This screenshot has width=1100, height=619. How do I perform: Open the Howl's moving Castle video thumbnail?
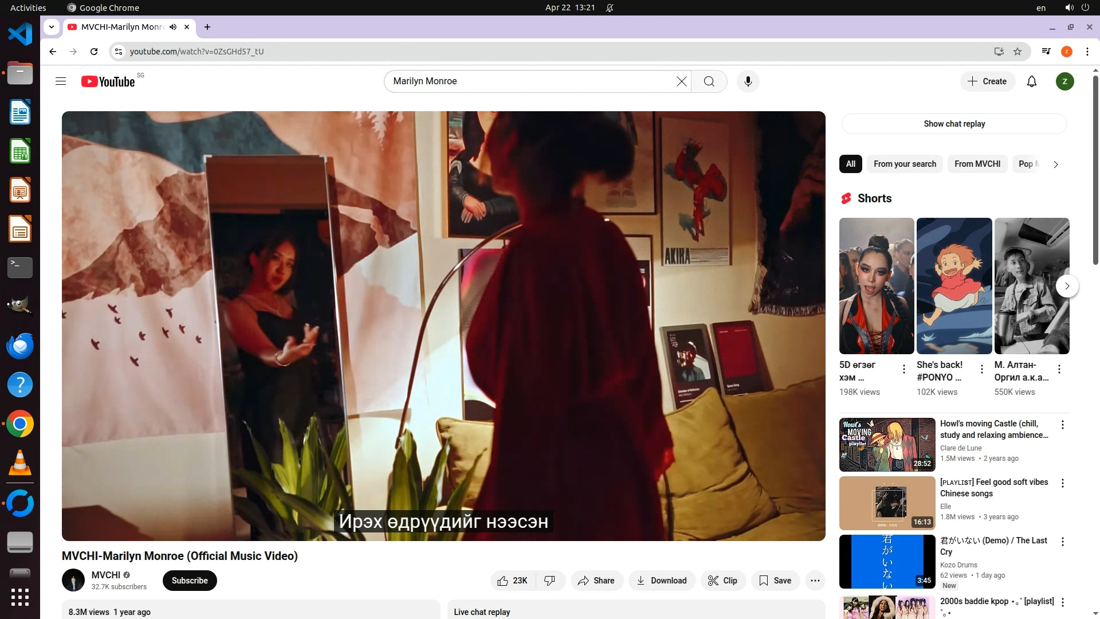[887, 444]
